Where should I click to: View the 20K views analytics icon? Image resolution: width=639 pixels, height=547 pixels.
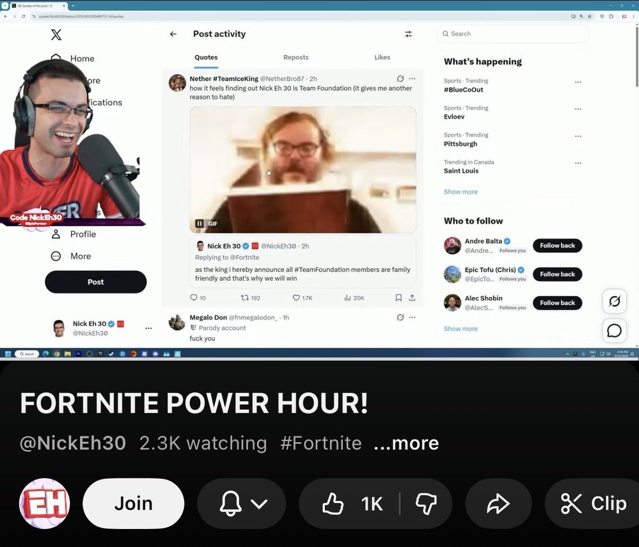(347, 298)
